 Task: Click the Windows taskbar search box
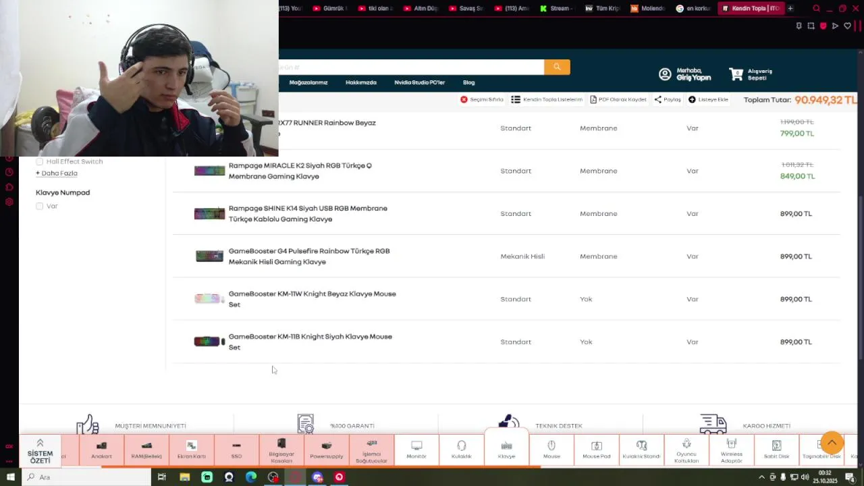[88, 477]
